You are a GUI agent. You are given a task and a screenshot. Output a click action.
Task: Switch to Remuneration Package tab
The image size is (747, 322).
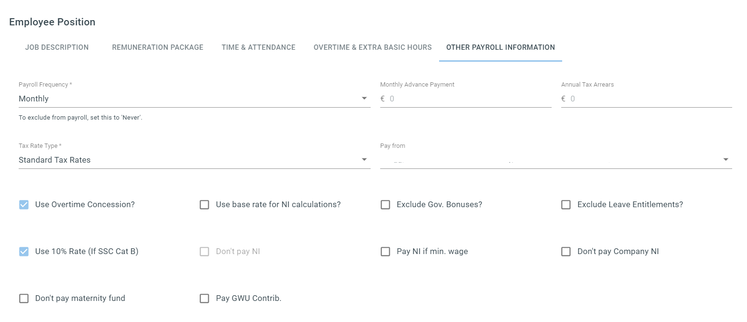point(158,47)
